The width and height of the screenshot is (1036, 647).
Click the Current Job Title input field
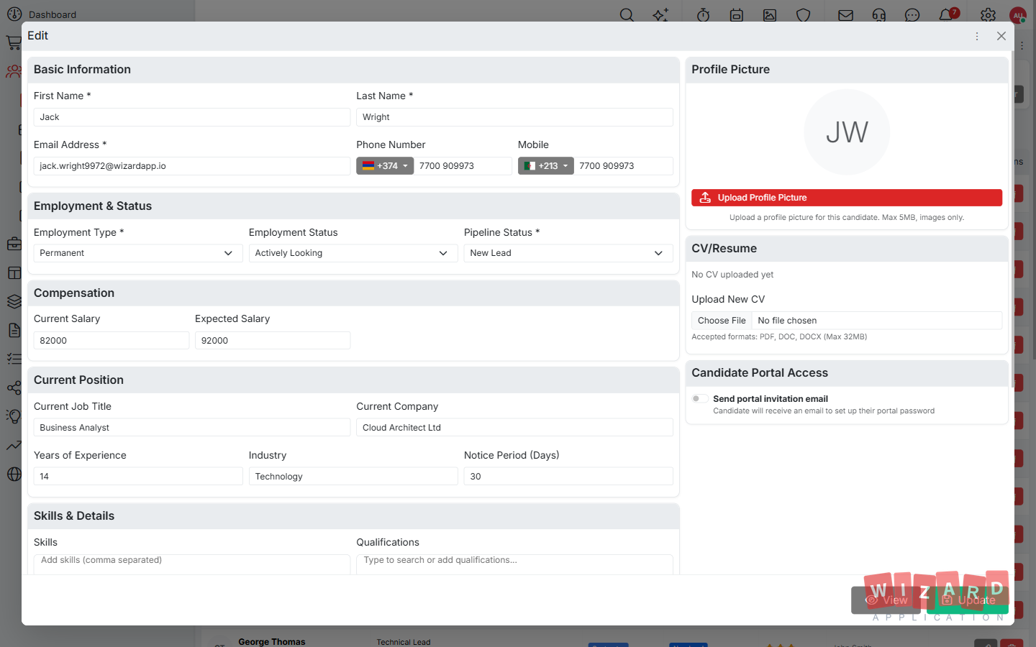pos(192,428)
